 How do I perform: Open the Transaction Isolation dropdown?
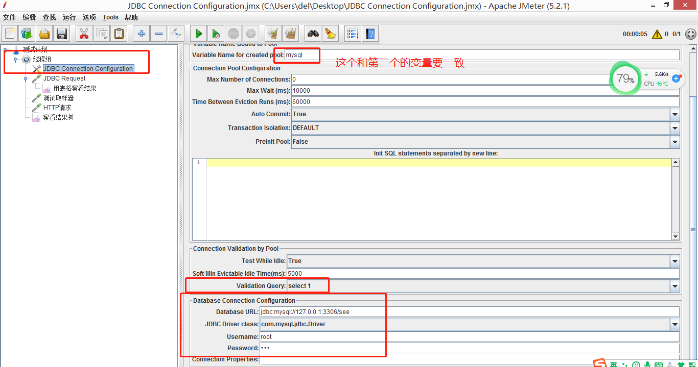[x=675, y=128]
